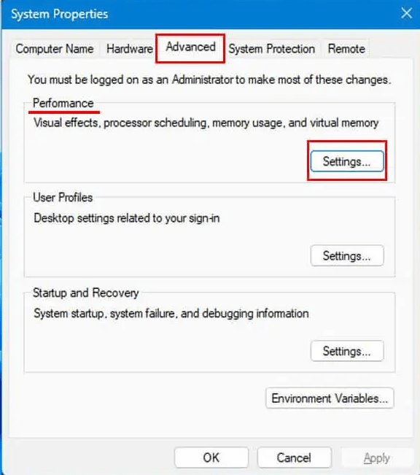The image size is (420, 475).
Task: Select the Advanced tab
Action: pyautogui.click(x=190, y=47)
